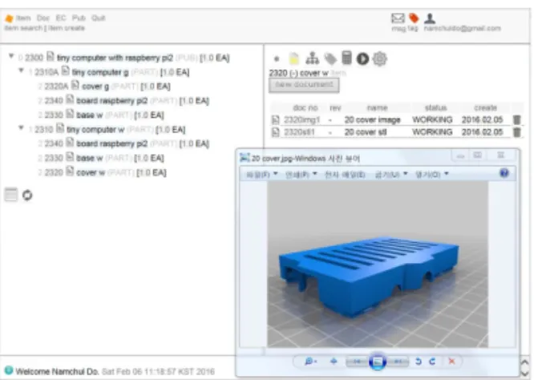
Task: Open the msg envelope icon
Action: [398, 18]
